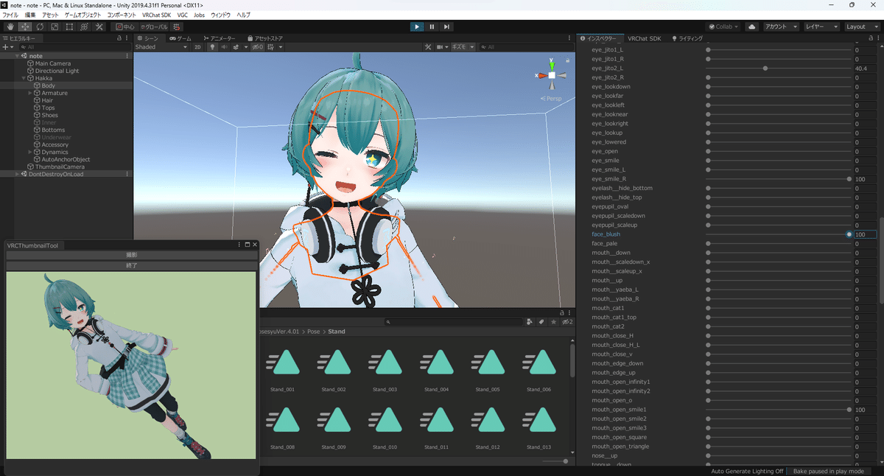Open the VRChat SDK menu
Screen dimensions: 884x476
(x=155, y=15)
